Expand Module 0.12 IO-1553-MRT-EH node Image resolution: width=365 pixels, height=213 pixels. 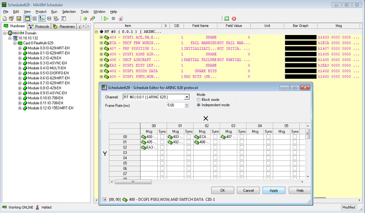20,108
